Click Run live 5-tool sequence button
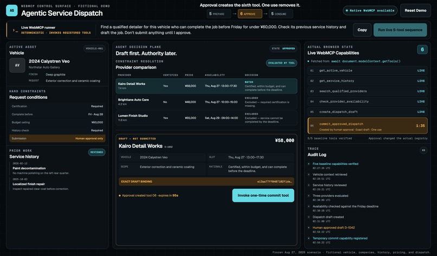This screenshot has height=256, width=437. tap(400, 30)
